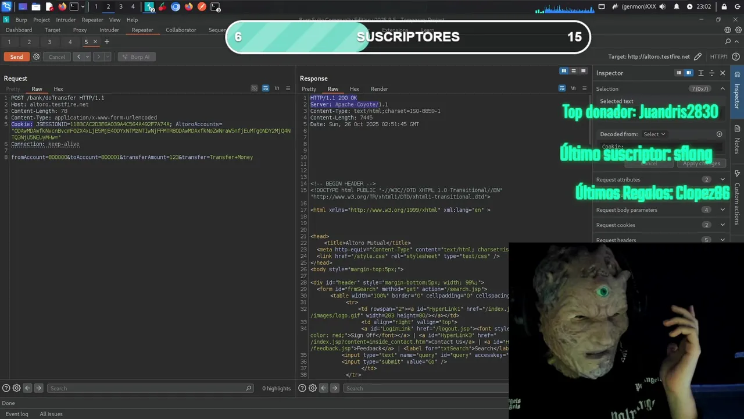Select combined tabbed request/response layout

click(x=583, y=71)
